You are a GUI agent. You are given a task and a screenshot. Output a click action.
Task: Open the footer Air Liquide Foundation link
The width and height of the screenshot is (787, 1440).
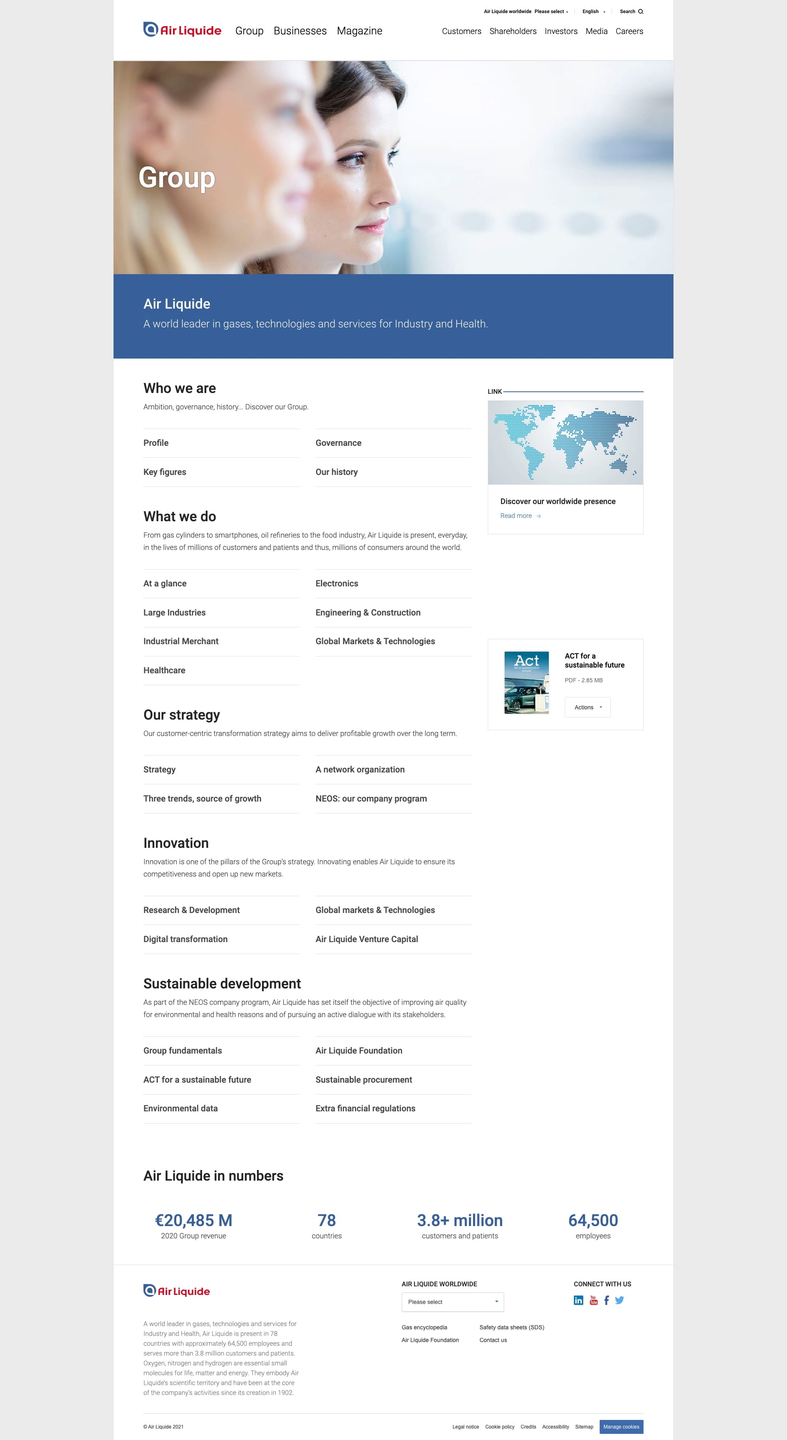click(430, 1340)
